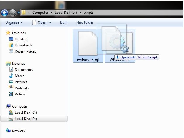
Task: Click the Computer icon in navigation pane
Action: coord(8,106)
